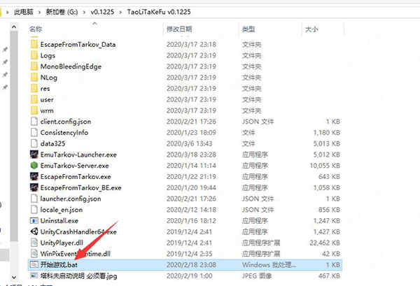Image resolution: width=420 pixels, height=286 pixels.
Task: Click the TaoLiTaKeFu v0.1225 breadcrumb
Action: (x=159, y=12)
